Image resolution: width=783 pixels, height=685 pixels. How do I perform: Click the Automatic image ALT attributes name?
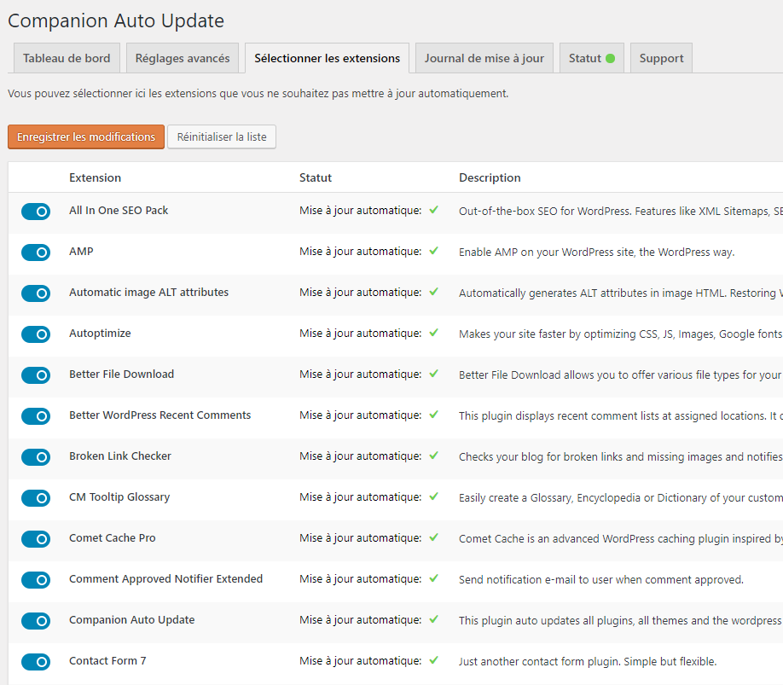click(x=148, y=292)
